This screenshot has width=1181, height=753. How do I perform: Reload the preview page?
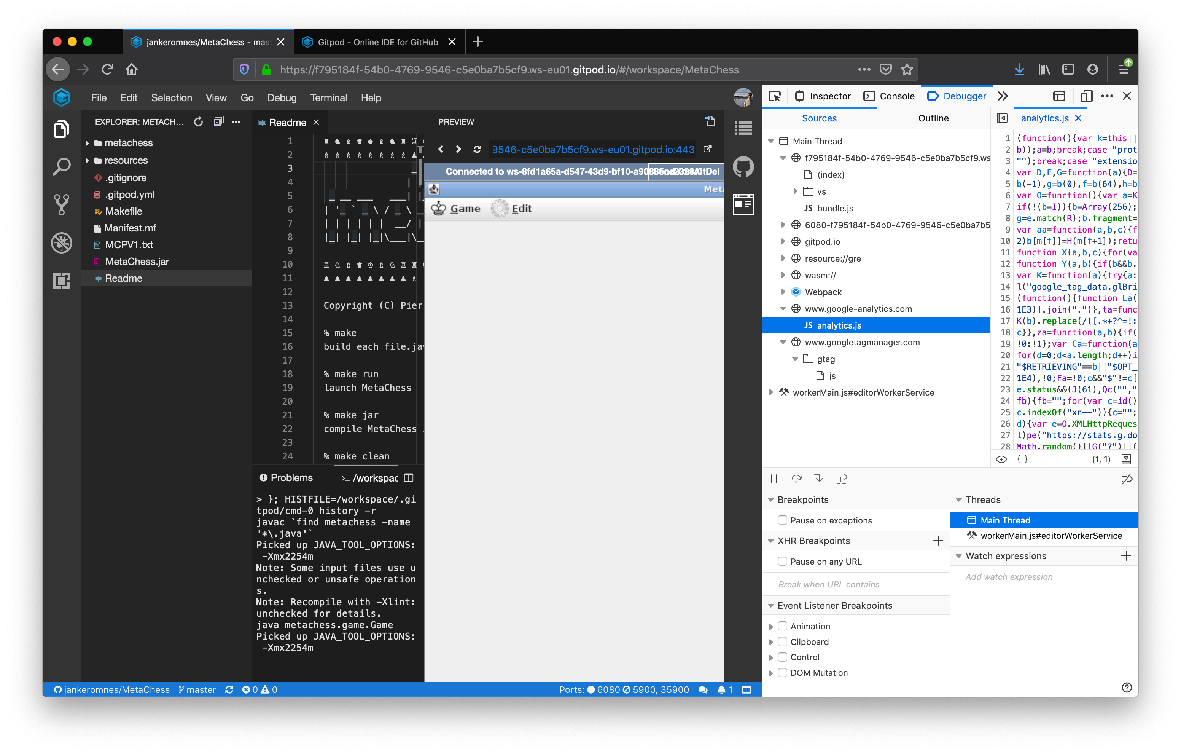477,149
